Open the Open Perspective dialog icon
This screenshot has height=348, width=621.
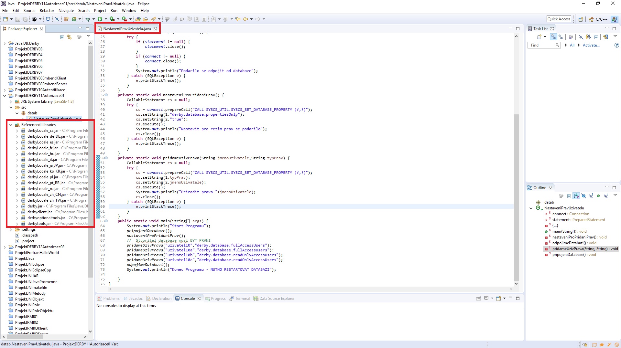click(x=581, y=19)
